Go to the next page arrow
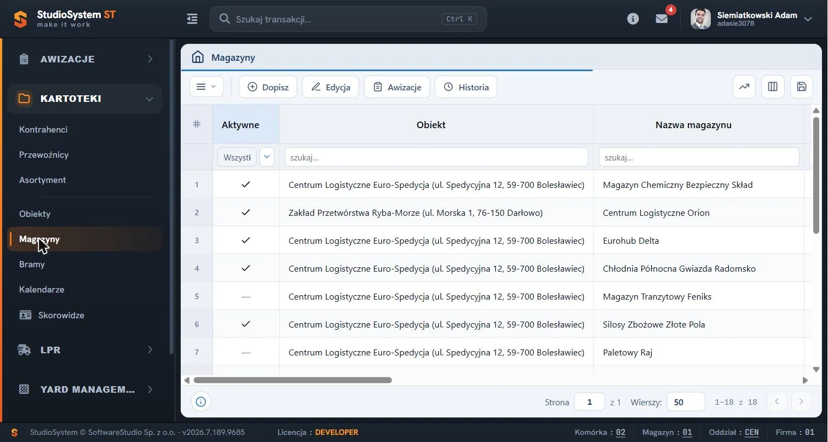This screenshot has width=828, height=442. 802,401
